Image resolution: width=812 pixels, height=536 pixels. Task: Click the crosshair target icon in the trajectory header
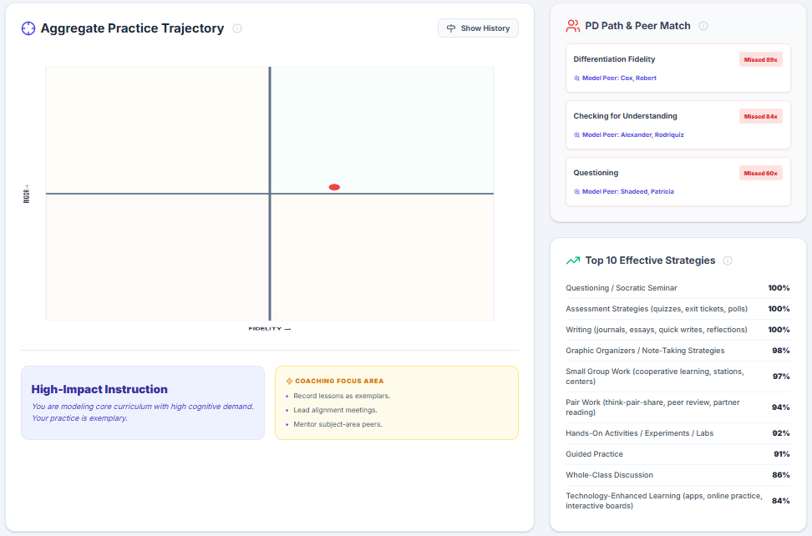point(28,28)
